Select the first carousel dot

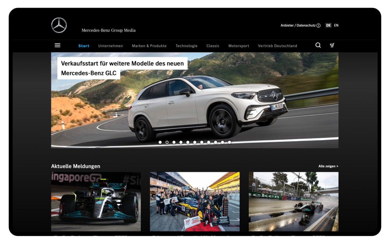[x=160, y=142]
